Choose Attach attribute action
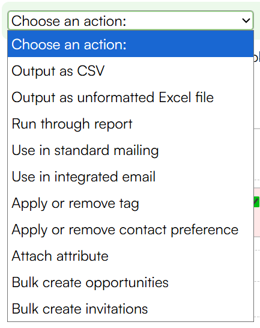 (x=130, y=256)
